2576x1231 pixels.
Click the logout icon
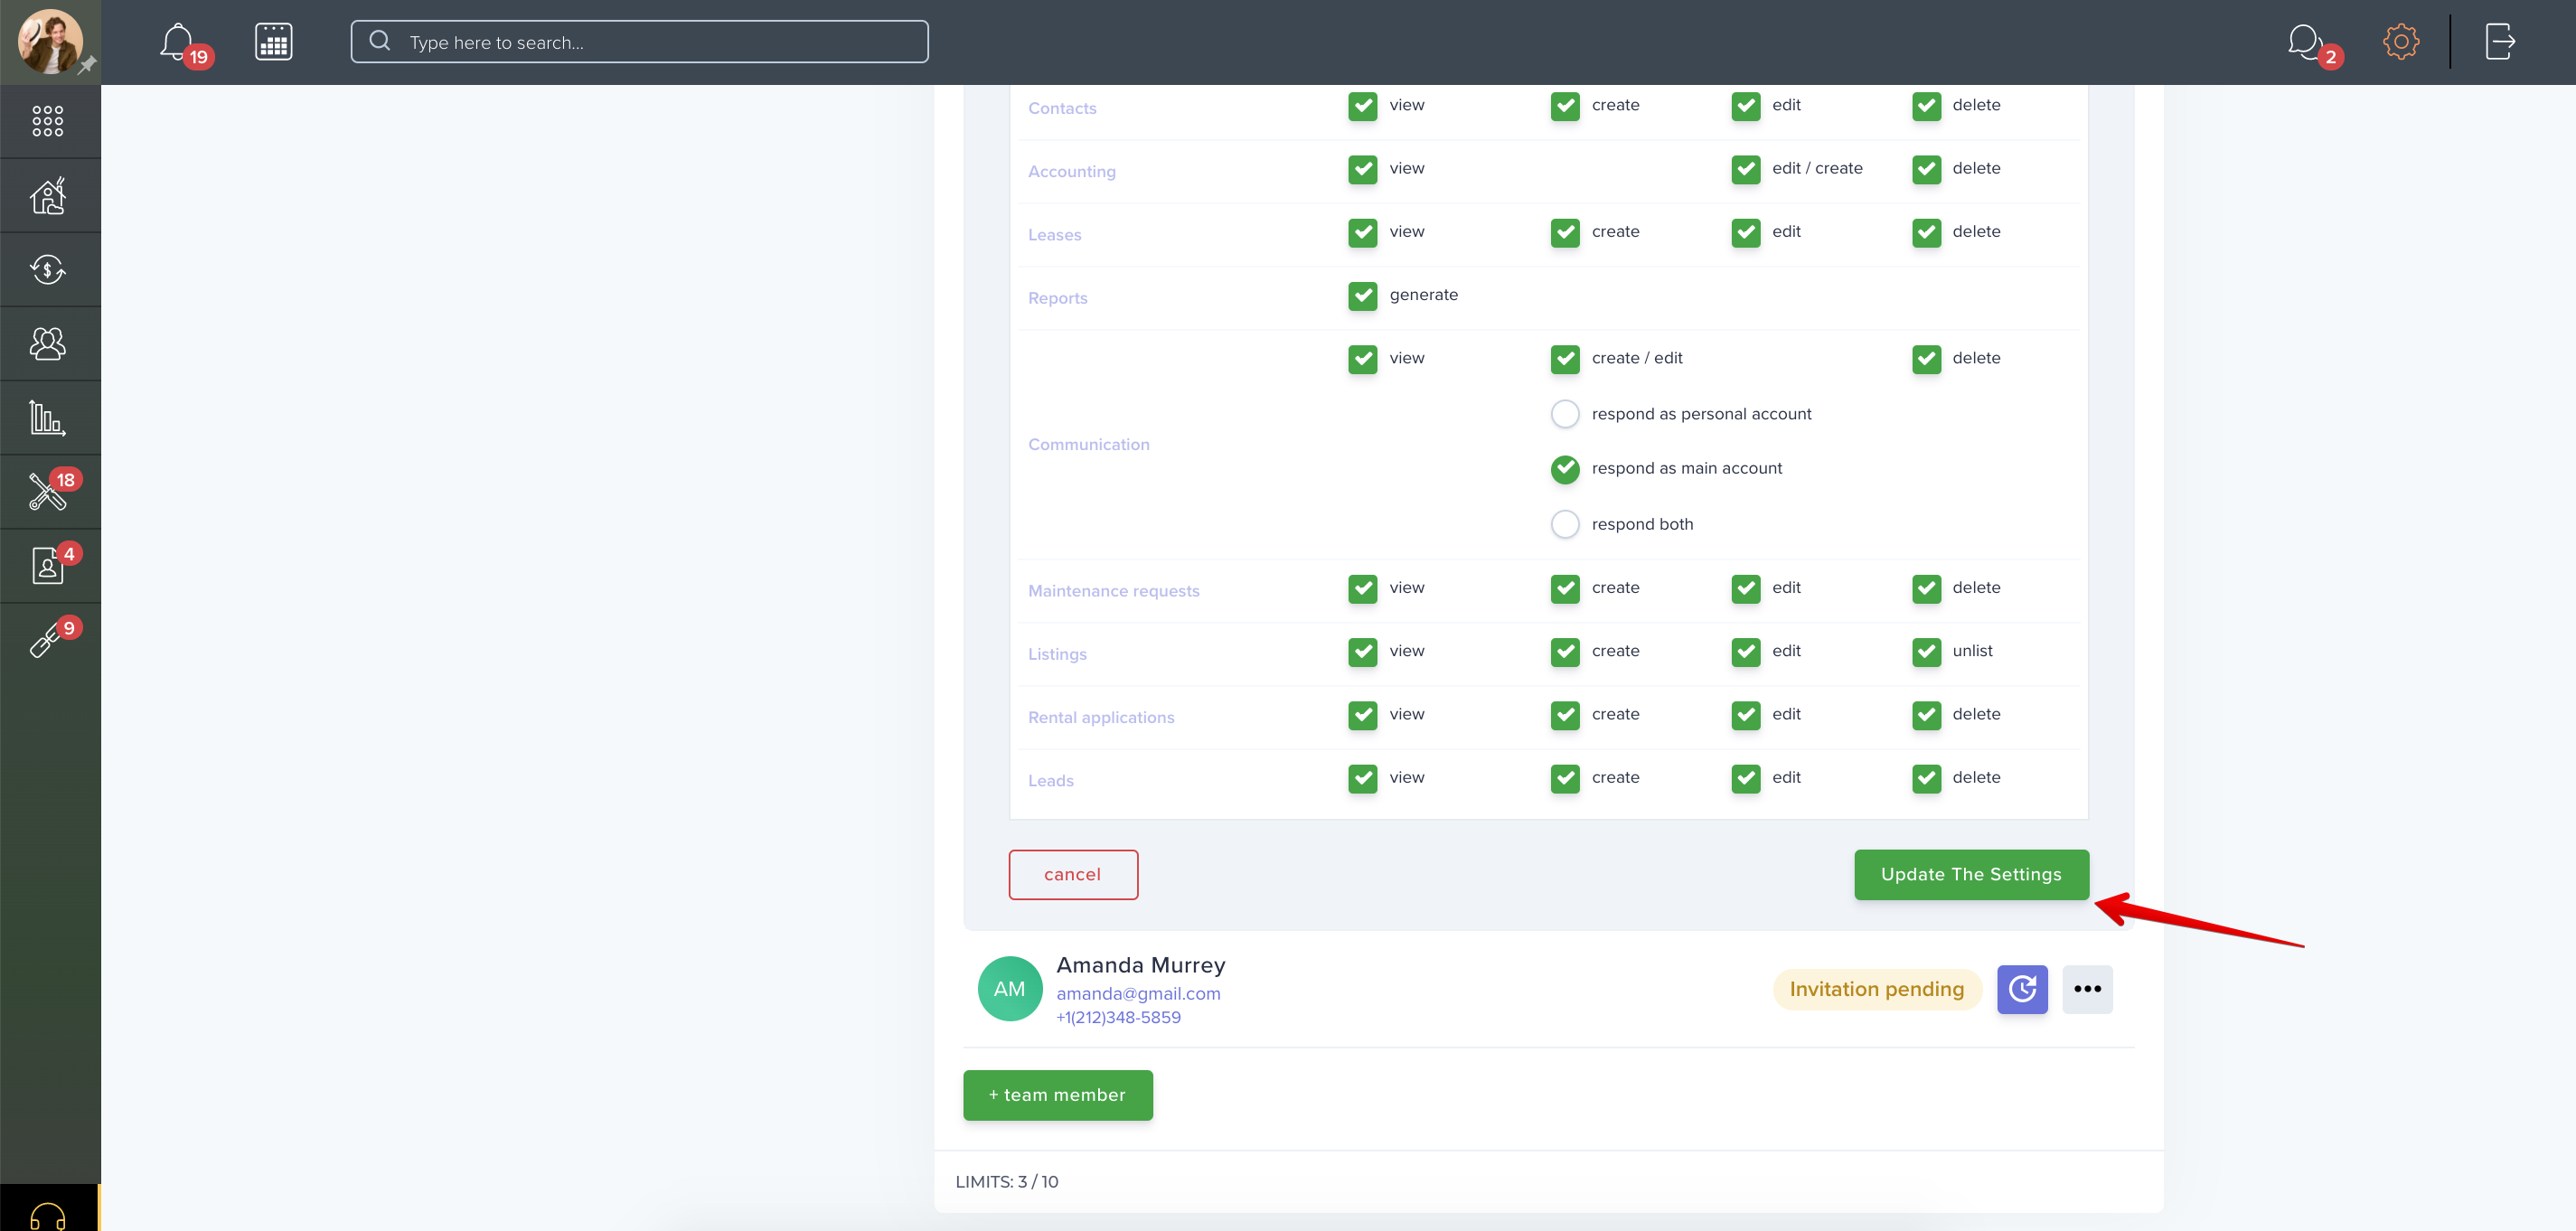click(2500, 42)
